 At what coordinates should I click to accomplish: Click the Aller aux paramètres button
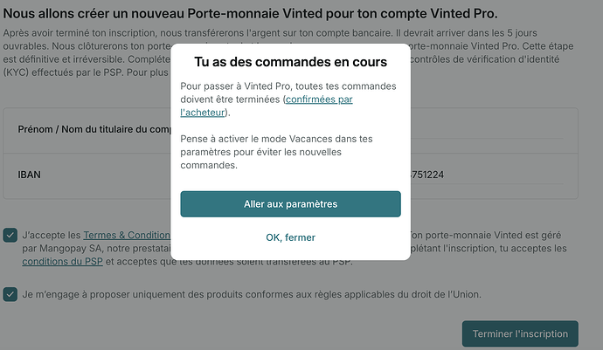point(290,204)
